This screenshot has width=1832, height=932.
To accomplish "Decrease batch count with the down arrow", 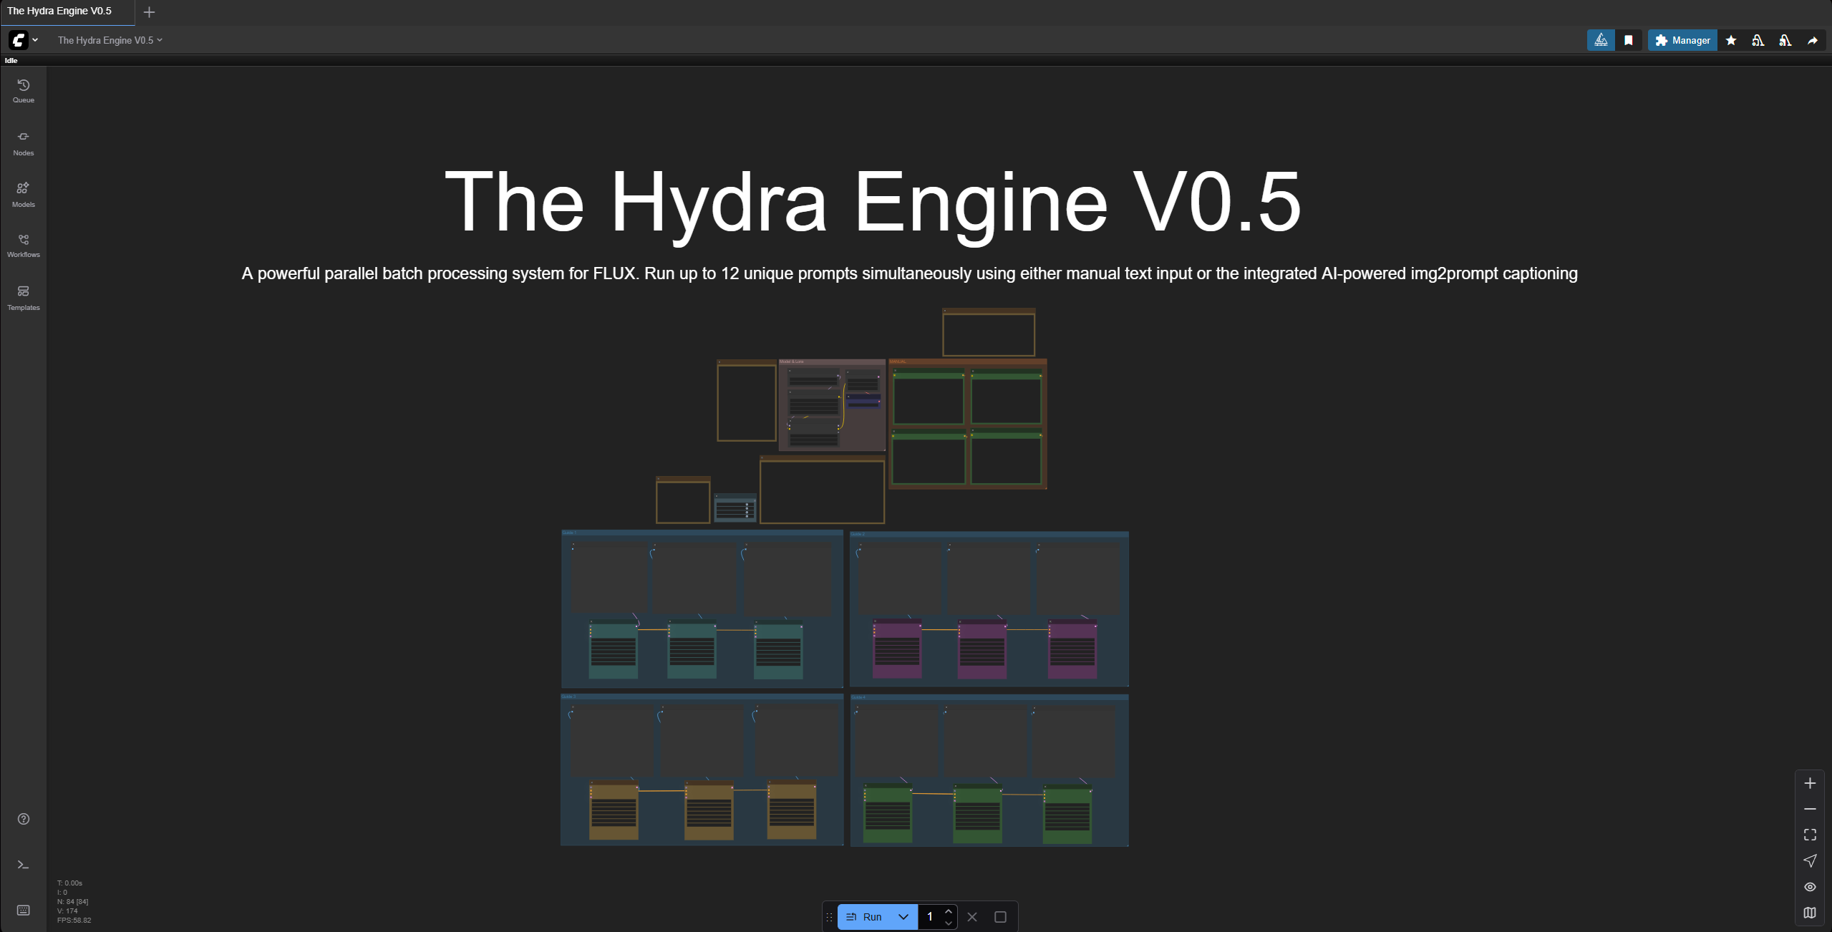I will (x=949, y=923).
